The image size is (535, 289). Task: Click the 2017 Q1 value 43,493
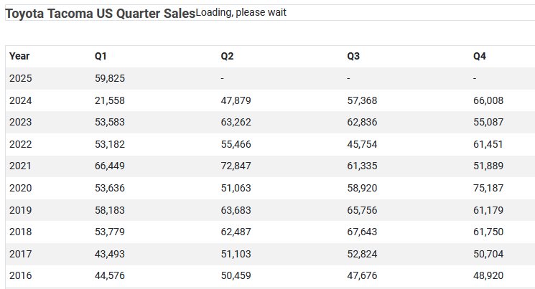tap(110, 254)
